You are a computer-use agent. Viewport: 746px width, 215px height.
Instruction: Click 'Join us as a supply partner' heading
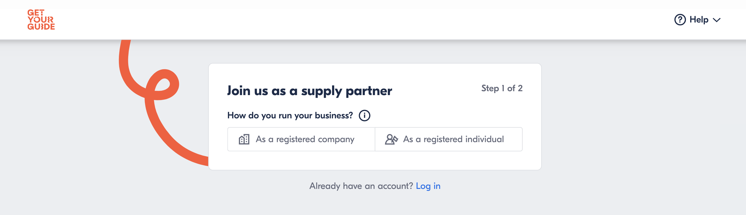(x=309, y=90)
